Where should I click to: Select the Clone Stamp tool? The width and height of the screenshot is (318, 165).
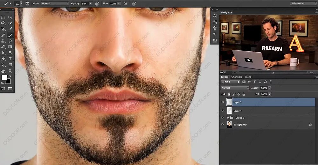[3, 41]
